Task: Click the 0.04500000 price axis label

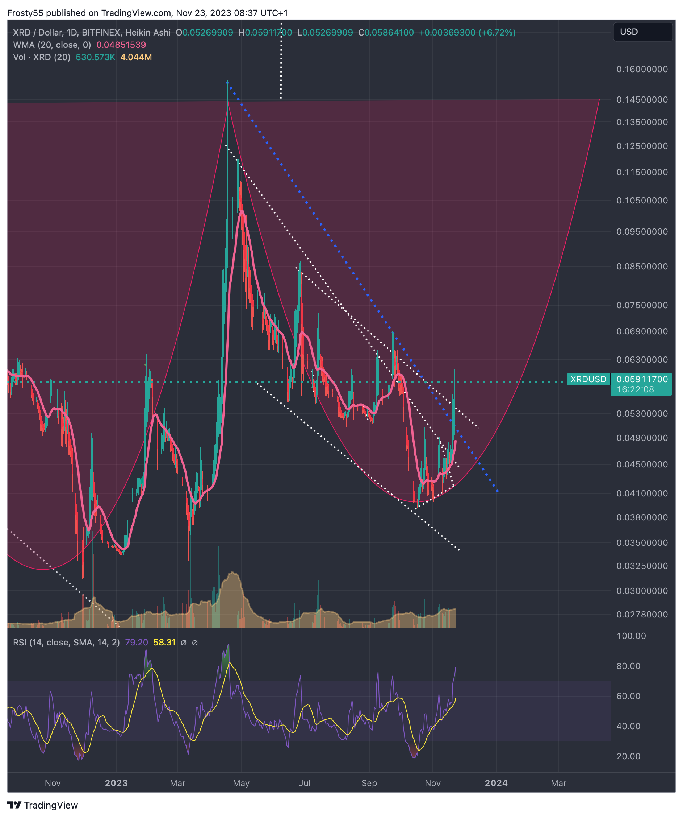Action: (642, 465)
